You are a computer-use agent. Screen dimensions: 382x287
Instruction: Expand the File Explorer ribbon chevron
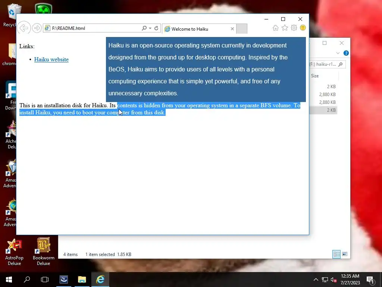coord(338,53)
